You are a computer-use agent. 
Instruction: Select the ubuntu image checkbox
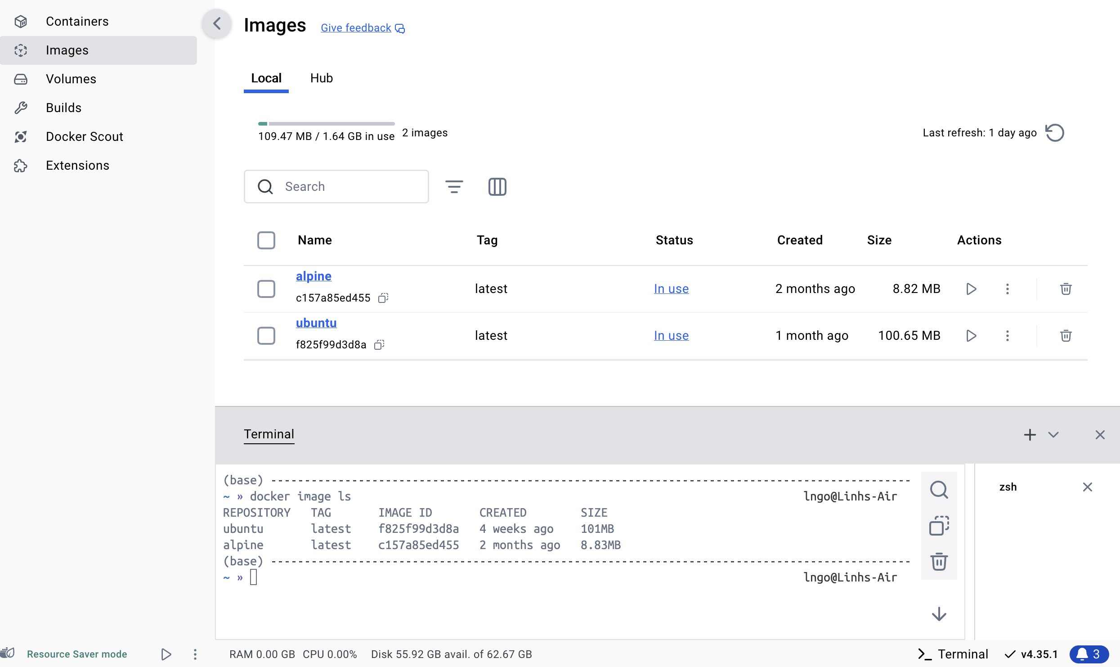[x=266, y=335]
